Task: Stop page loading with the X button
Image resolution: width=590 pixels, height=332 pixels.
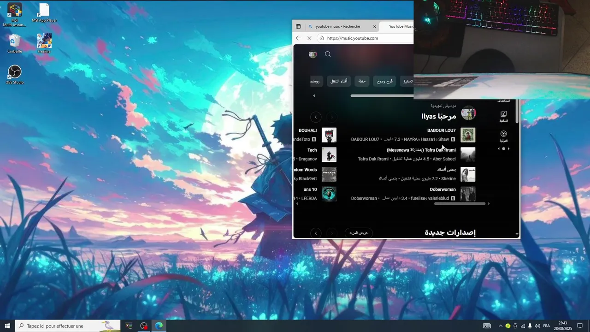Action: click(309, 38)
